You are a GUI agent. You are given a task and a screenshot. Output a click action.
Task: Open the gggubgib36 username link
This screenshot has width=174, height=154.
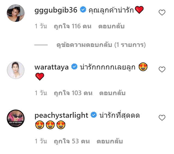[x=56, y=10]
